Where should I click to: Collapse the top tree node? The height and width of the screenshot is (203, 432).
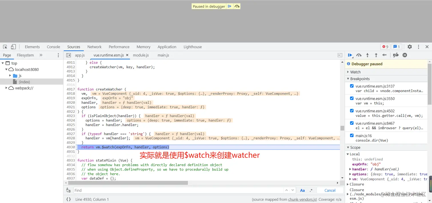[3, 63]
